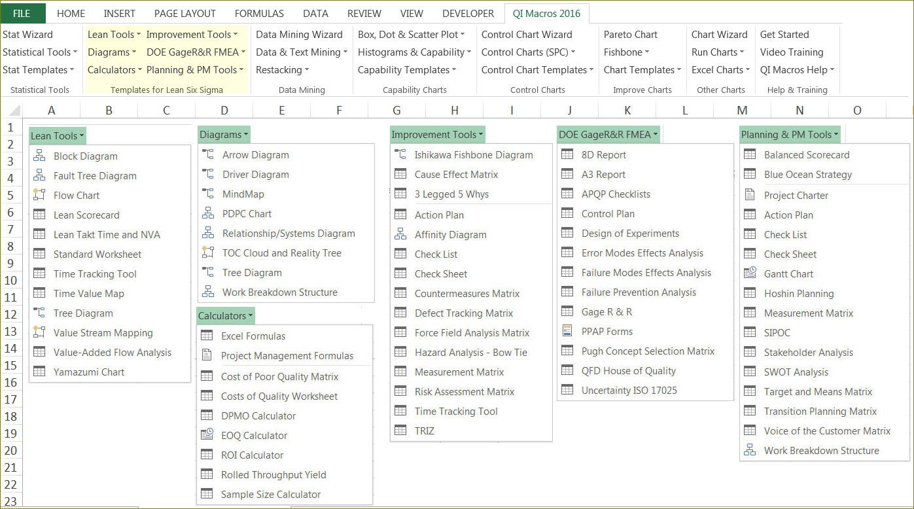Screen dimensions: 914x509
Task: Select column header A
Action: point(52,111)
